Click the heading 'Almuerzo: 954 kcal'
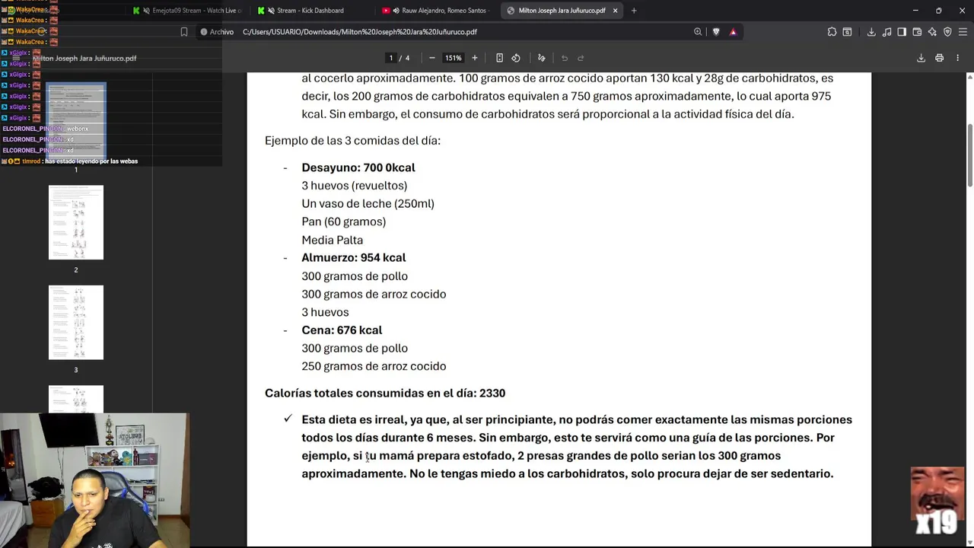This screenshot has height=548, width=974. coord(354,257)
